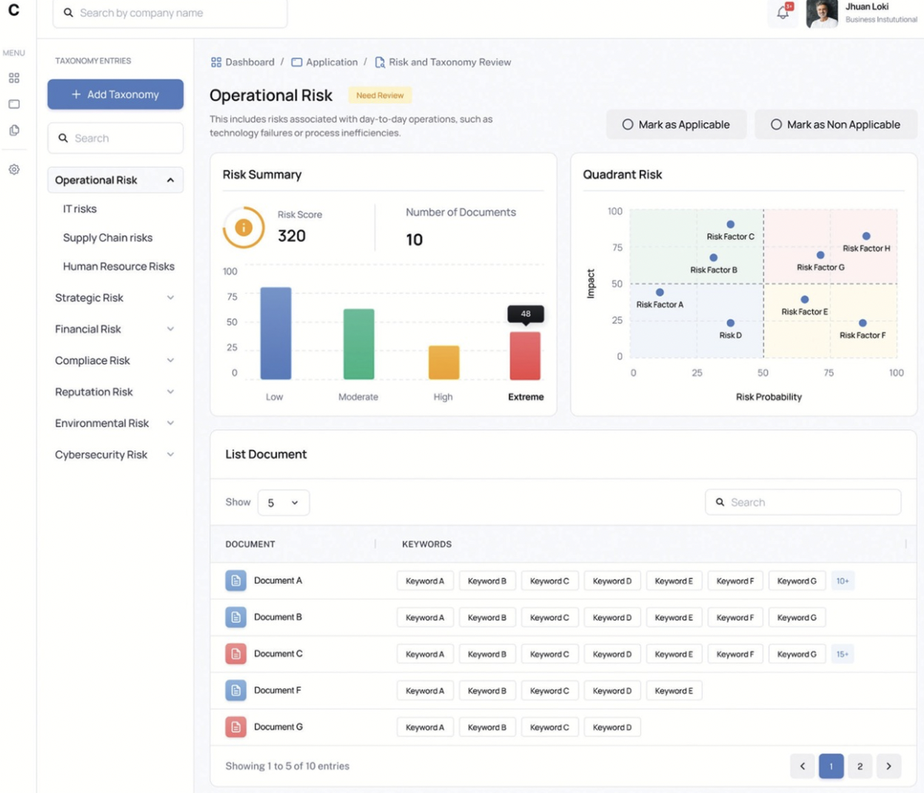The image size is (924, 793).
Task: Click the Add Taxonomy button
Action: point(115,94)
